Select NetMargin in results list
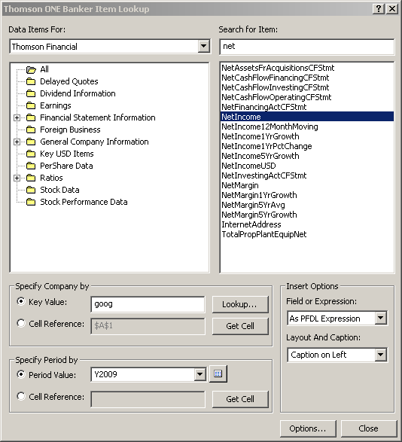The height and width of the screenshot is (442, 402). (x=306, y=185)
